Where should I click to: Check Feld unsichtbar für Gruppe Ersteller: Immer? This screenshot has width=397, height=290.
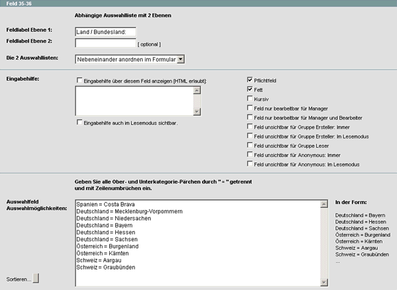[250, 126]
